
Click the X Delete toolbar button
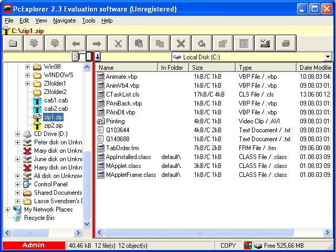181,44
